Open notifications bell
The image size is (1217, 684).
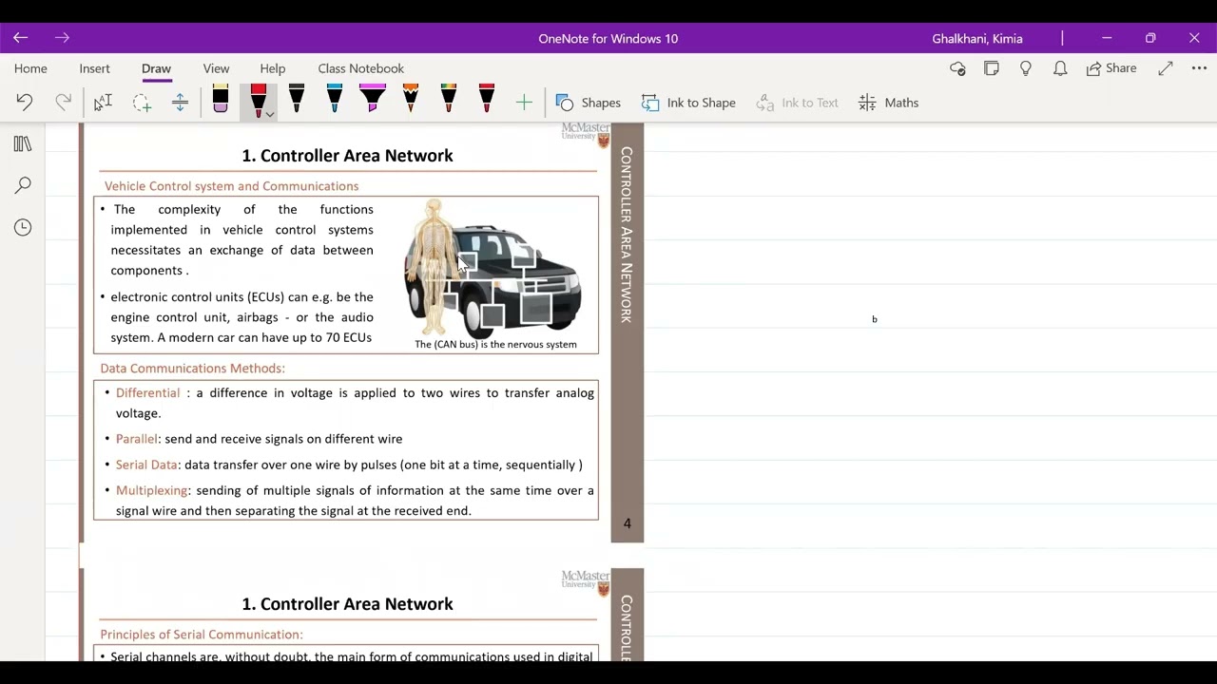click(1060, 68)
